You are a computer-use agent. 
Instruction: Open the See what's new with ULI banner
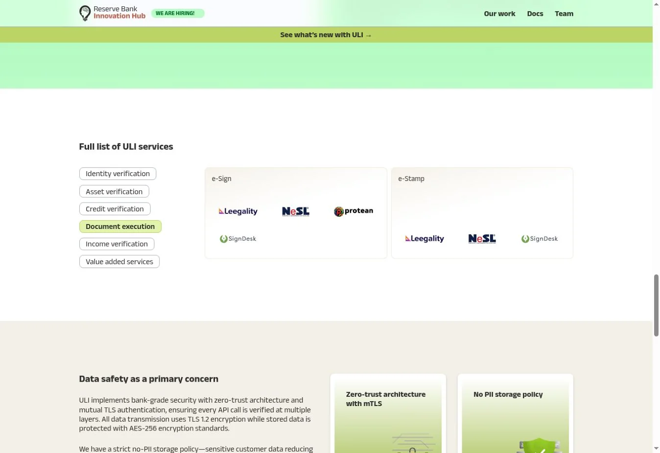point(326,35)
